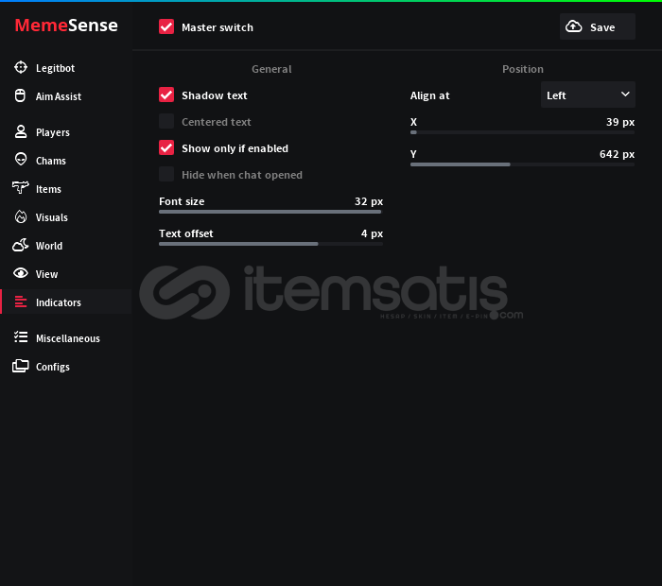Screen dimensions: 662x586
Task: Click the Configs folders icon
Action: [21, 366]
